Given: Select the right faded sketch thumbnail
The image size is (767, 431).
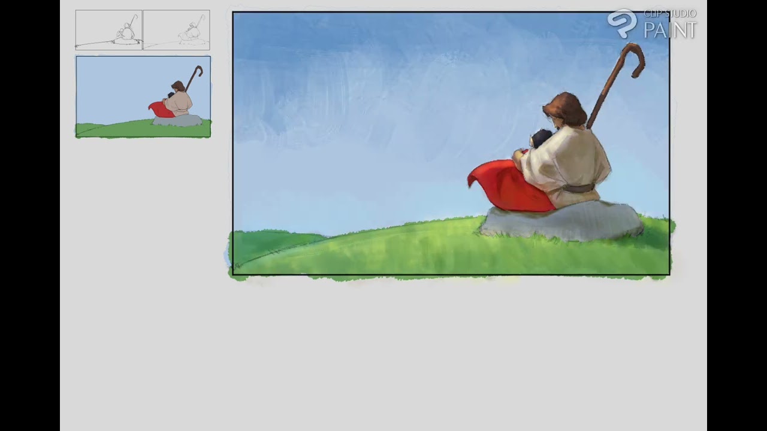Looking at the screenshot, I should pyautogui.click(x=177, y=30).
